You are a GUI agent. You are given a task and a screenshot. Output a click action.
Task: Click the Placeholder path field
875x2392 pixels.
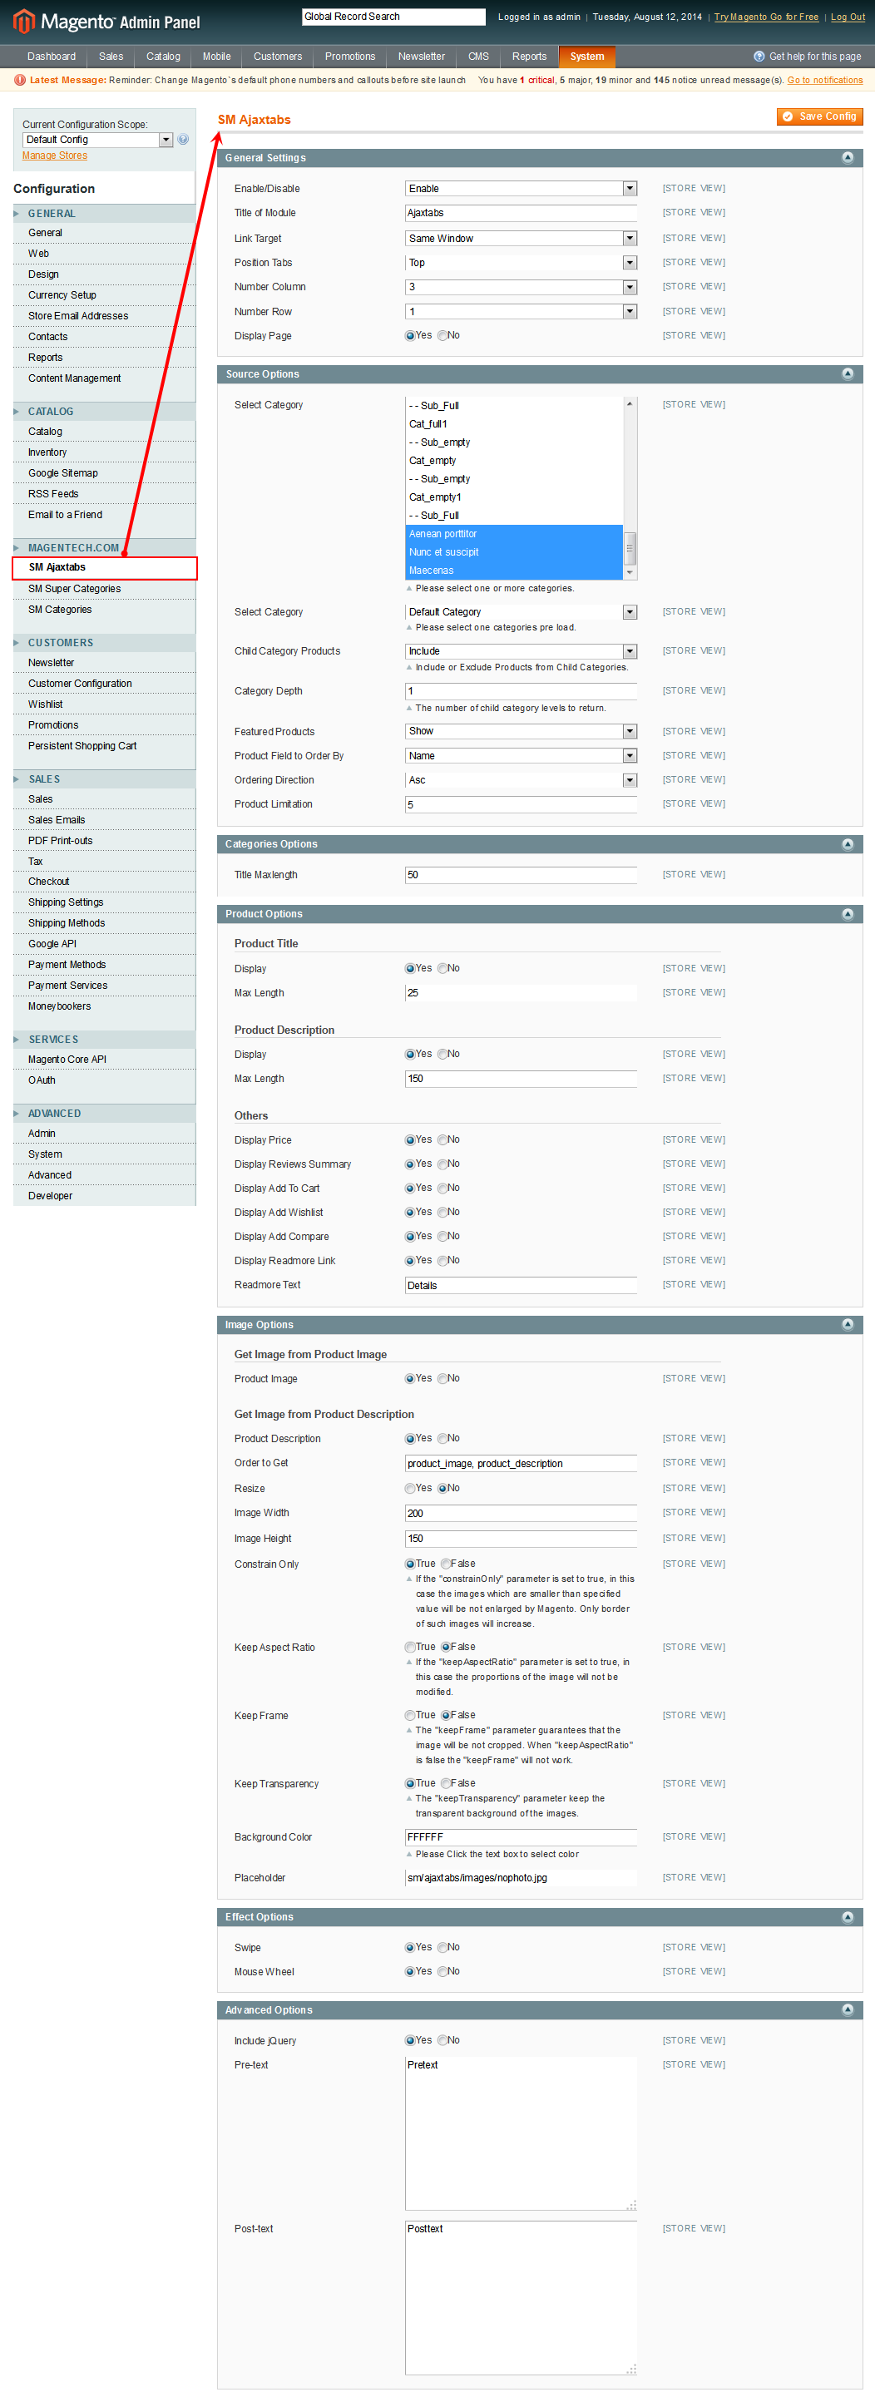coord(522,1879)
